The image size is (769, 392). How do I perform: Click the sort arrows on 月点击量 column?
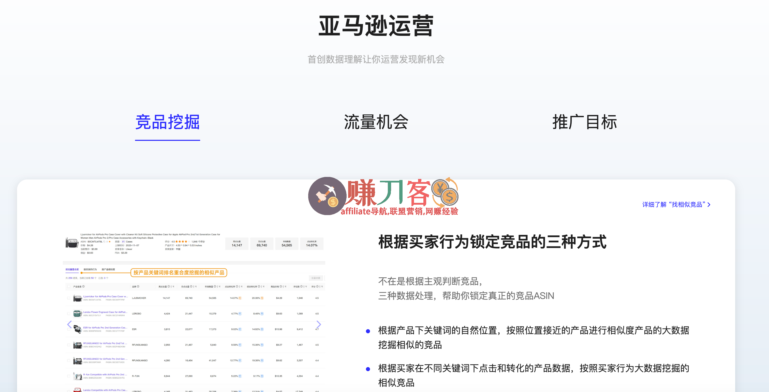[x=194, y=287]
